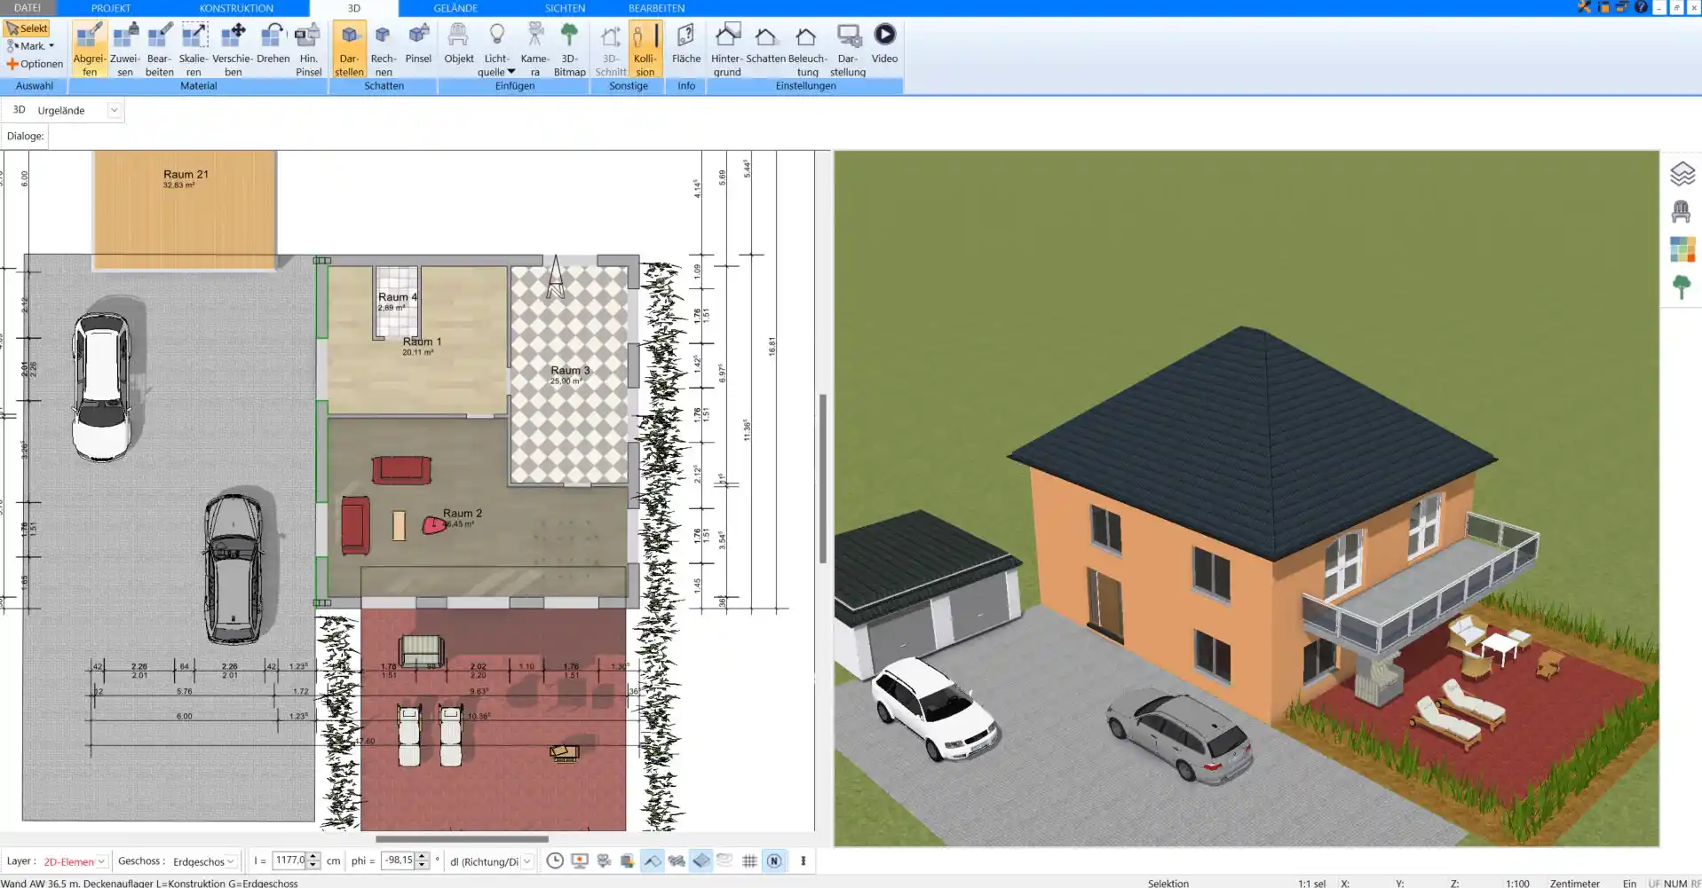Open the tools wrench icon in title bar
This screenshot has height=888, width=1702.
point(1585,7)
